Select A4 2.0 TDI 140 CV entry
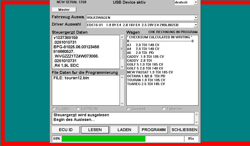 tap(143, 49)
